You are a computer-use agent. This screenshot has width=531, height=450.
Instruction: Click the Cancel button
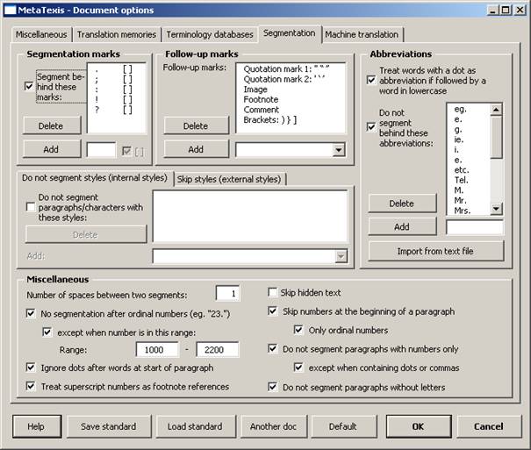489,426
